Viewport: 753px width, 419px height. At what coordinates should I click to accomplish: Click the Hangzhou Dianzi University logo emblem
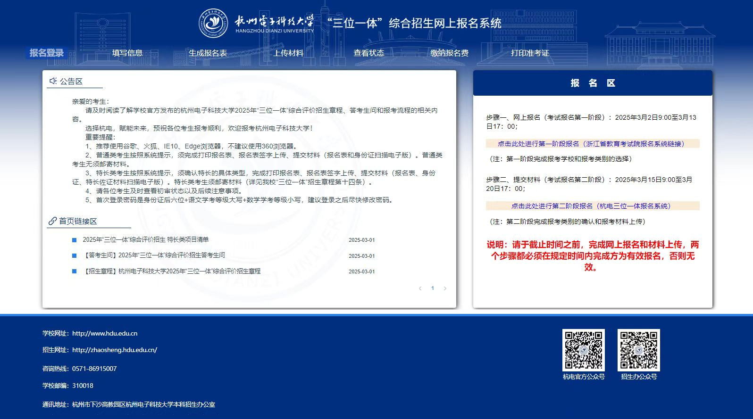click(213, 24)
